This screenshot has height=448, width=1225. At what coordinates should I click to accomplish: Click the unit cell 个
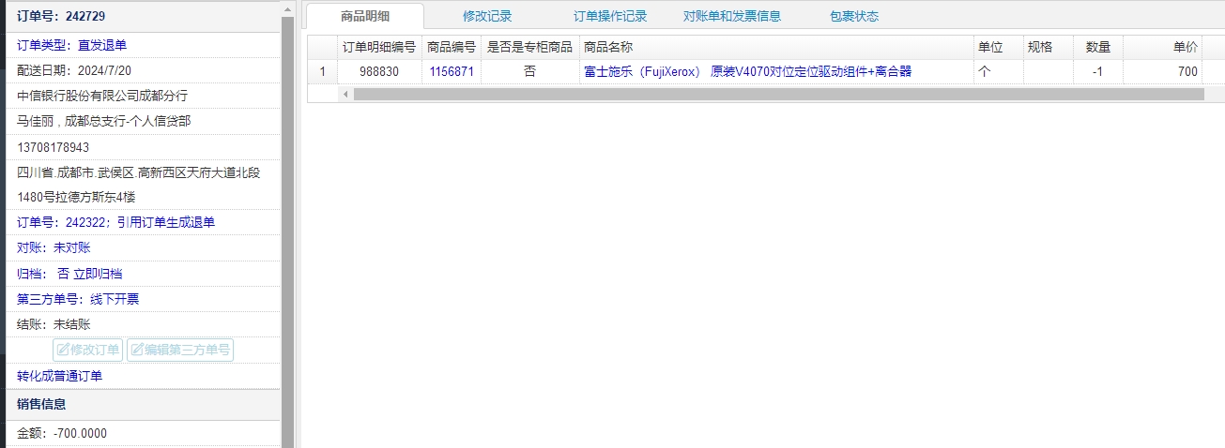(x=998, y=71)
